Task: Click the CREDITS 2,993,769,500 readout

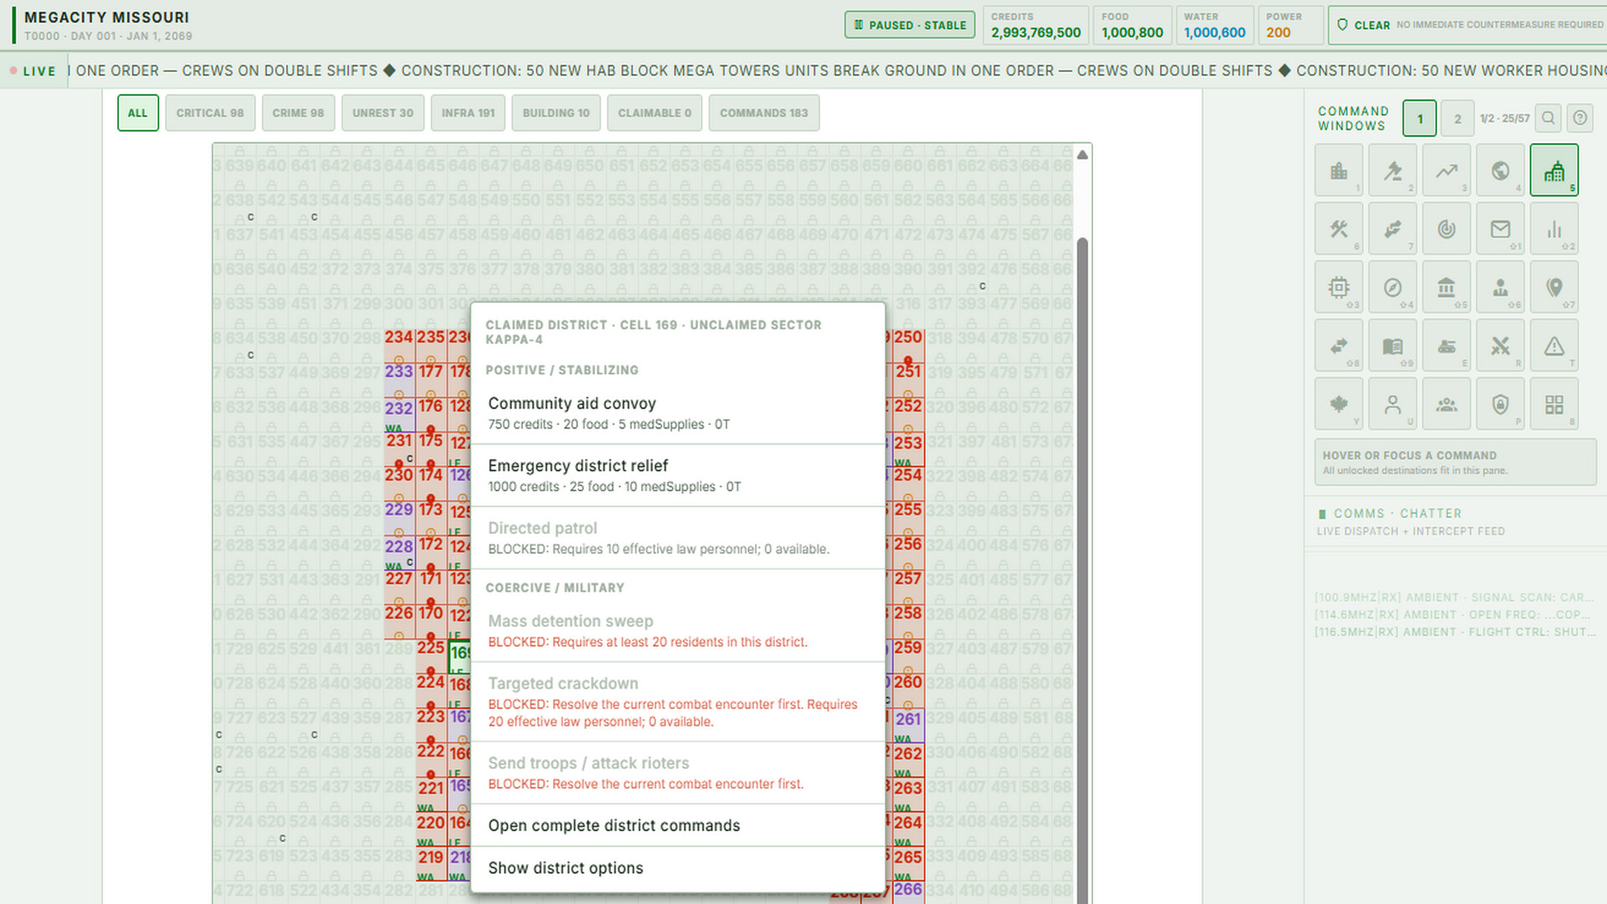Action: (1036, 25)
